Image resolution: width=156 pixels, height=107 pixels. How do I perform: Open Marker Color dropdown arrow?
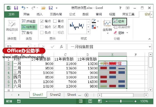pyautogui.click(x=97, y=27)
